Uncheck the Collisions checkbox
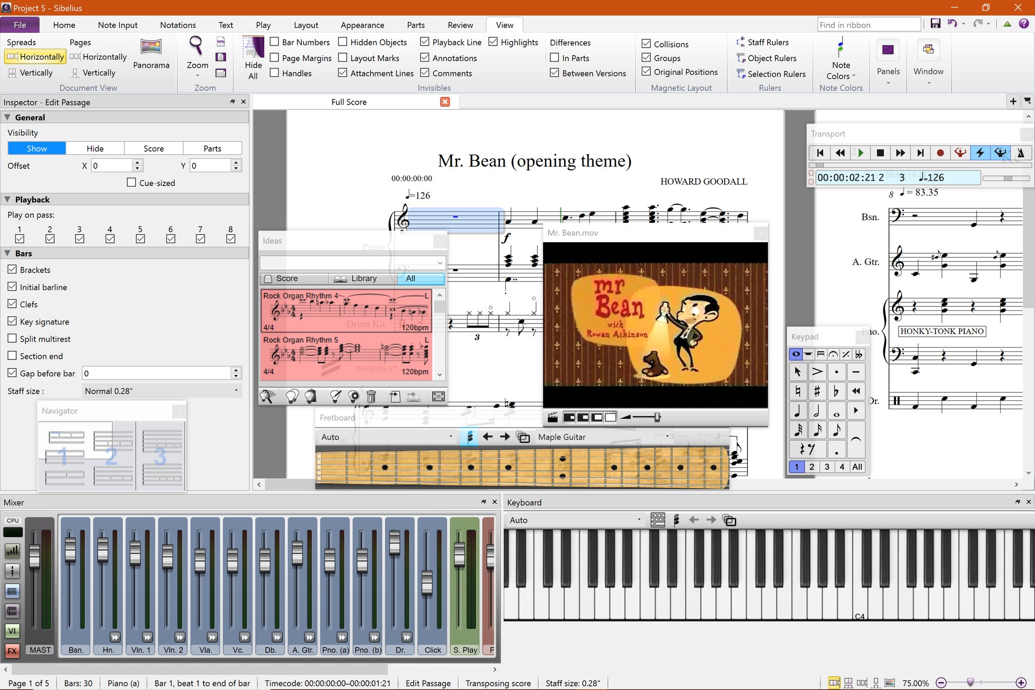Image resolution: width=1035 pixels, height=690 pixels. (x=646, y=44)
